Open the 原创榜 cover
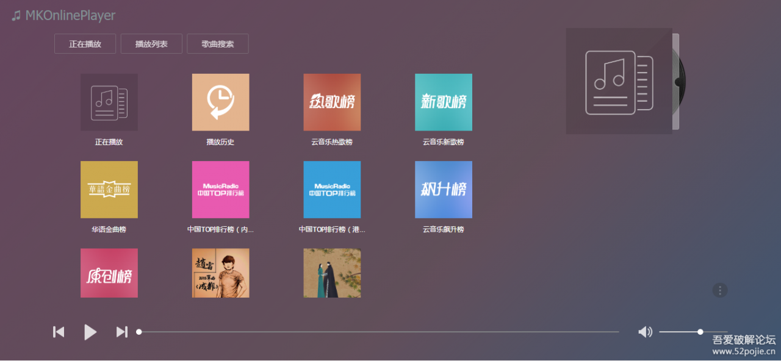The image size is (781, 361). (109, 273)
